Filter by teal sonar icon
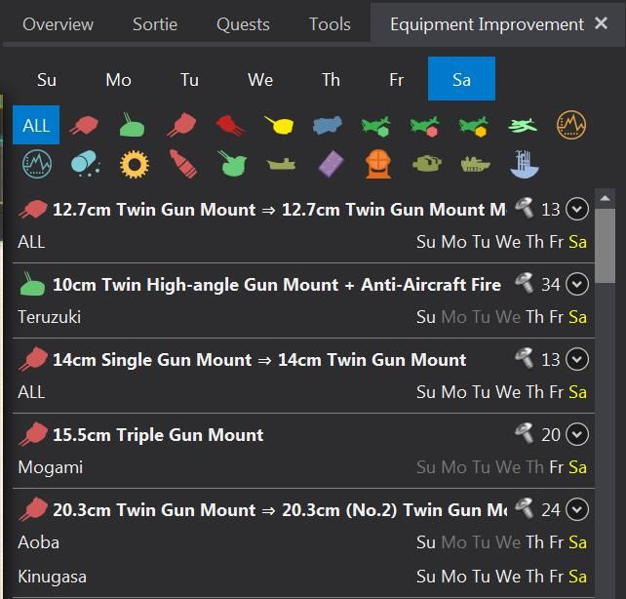Screen dimensions: 626x599 (37, 164)
